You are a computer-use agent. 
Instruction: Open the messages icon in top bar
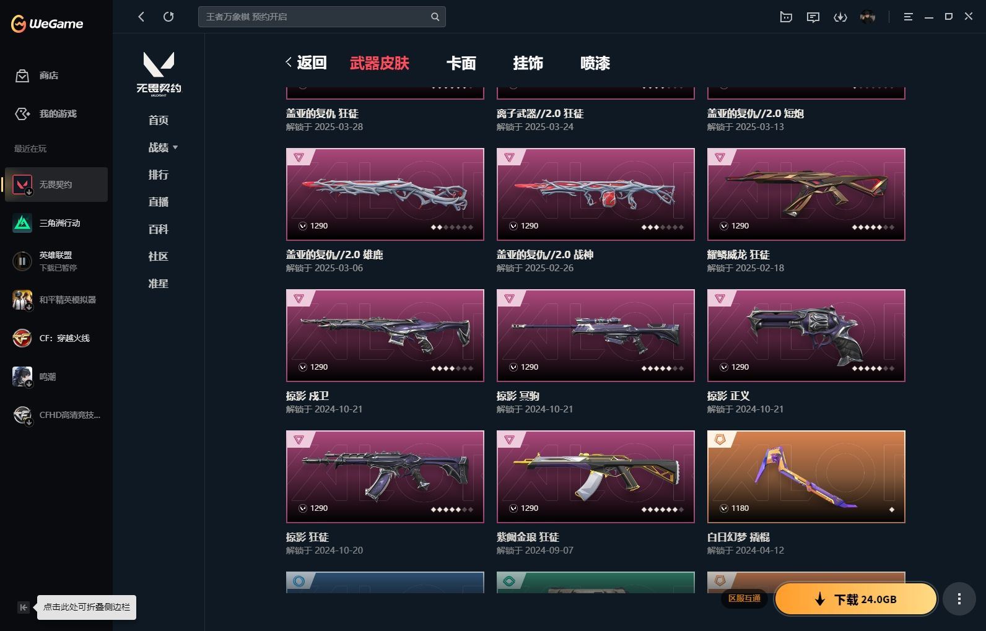(813, 17)
